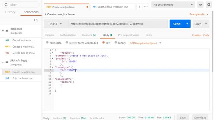Image resolution: width=214 pixels, height=120 pixels.
Task: Select the form-data body type
Action: point(47,42)
